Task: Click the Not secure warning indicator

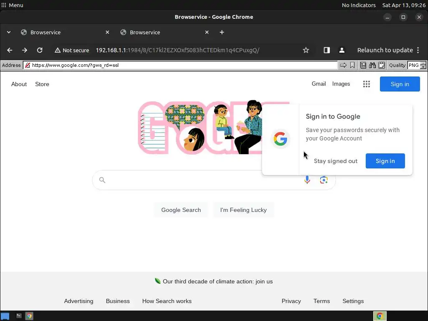Action: point(72,50)
